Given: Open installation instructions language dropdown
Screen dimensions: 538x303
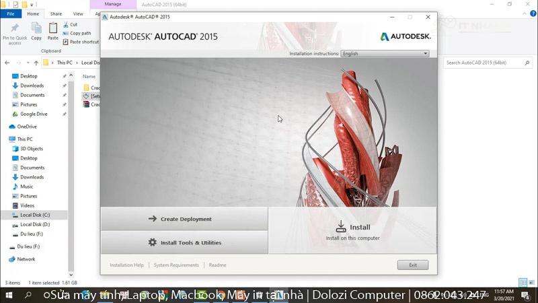Looking at the screenshot, I should pyautogui.click(x=385, y=54).
